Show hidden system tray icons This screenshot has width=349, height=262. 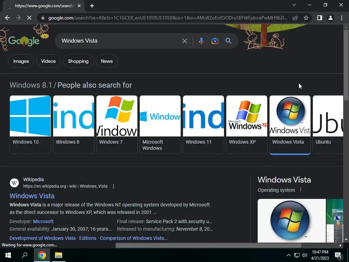(288, 255)
